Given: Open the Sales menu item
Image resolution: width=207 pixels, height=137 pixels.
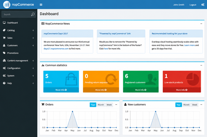Looking at the screenshot, I should [x=19, y=38].
